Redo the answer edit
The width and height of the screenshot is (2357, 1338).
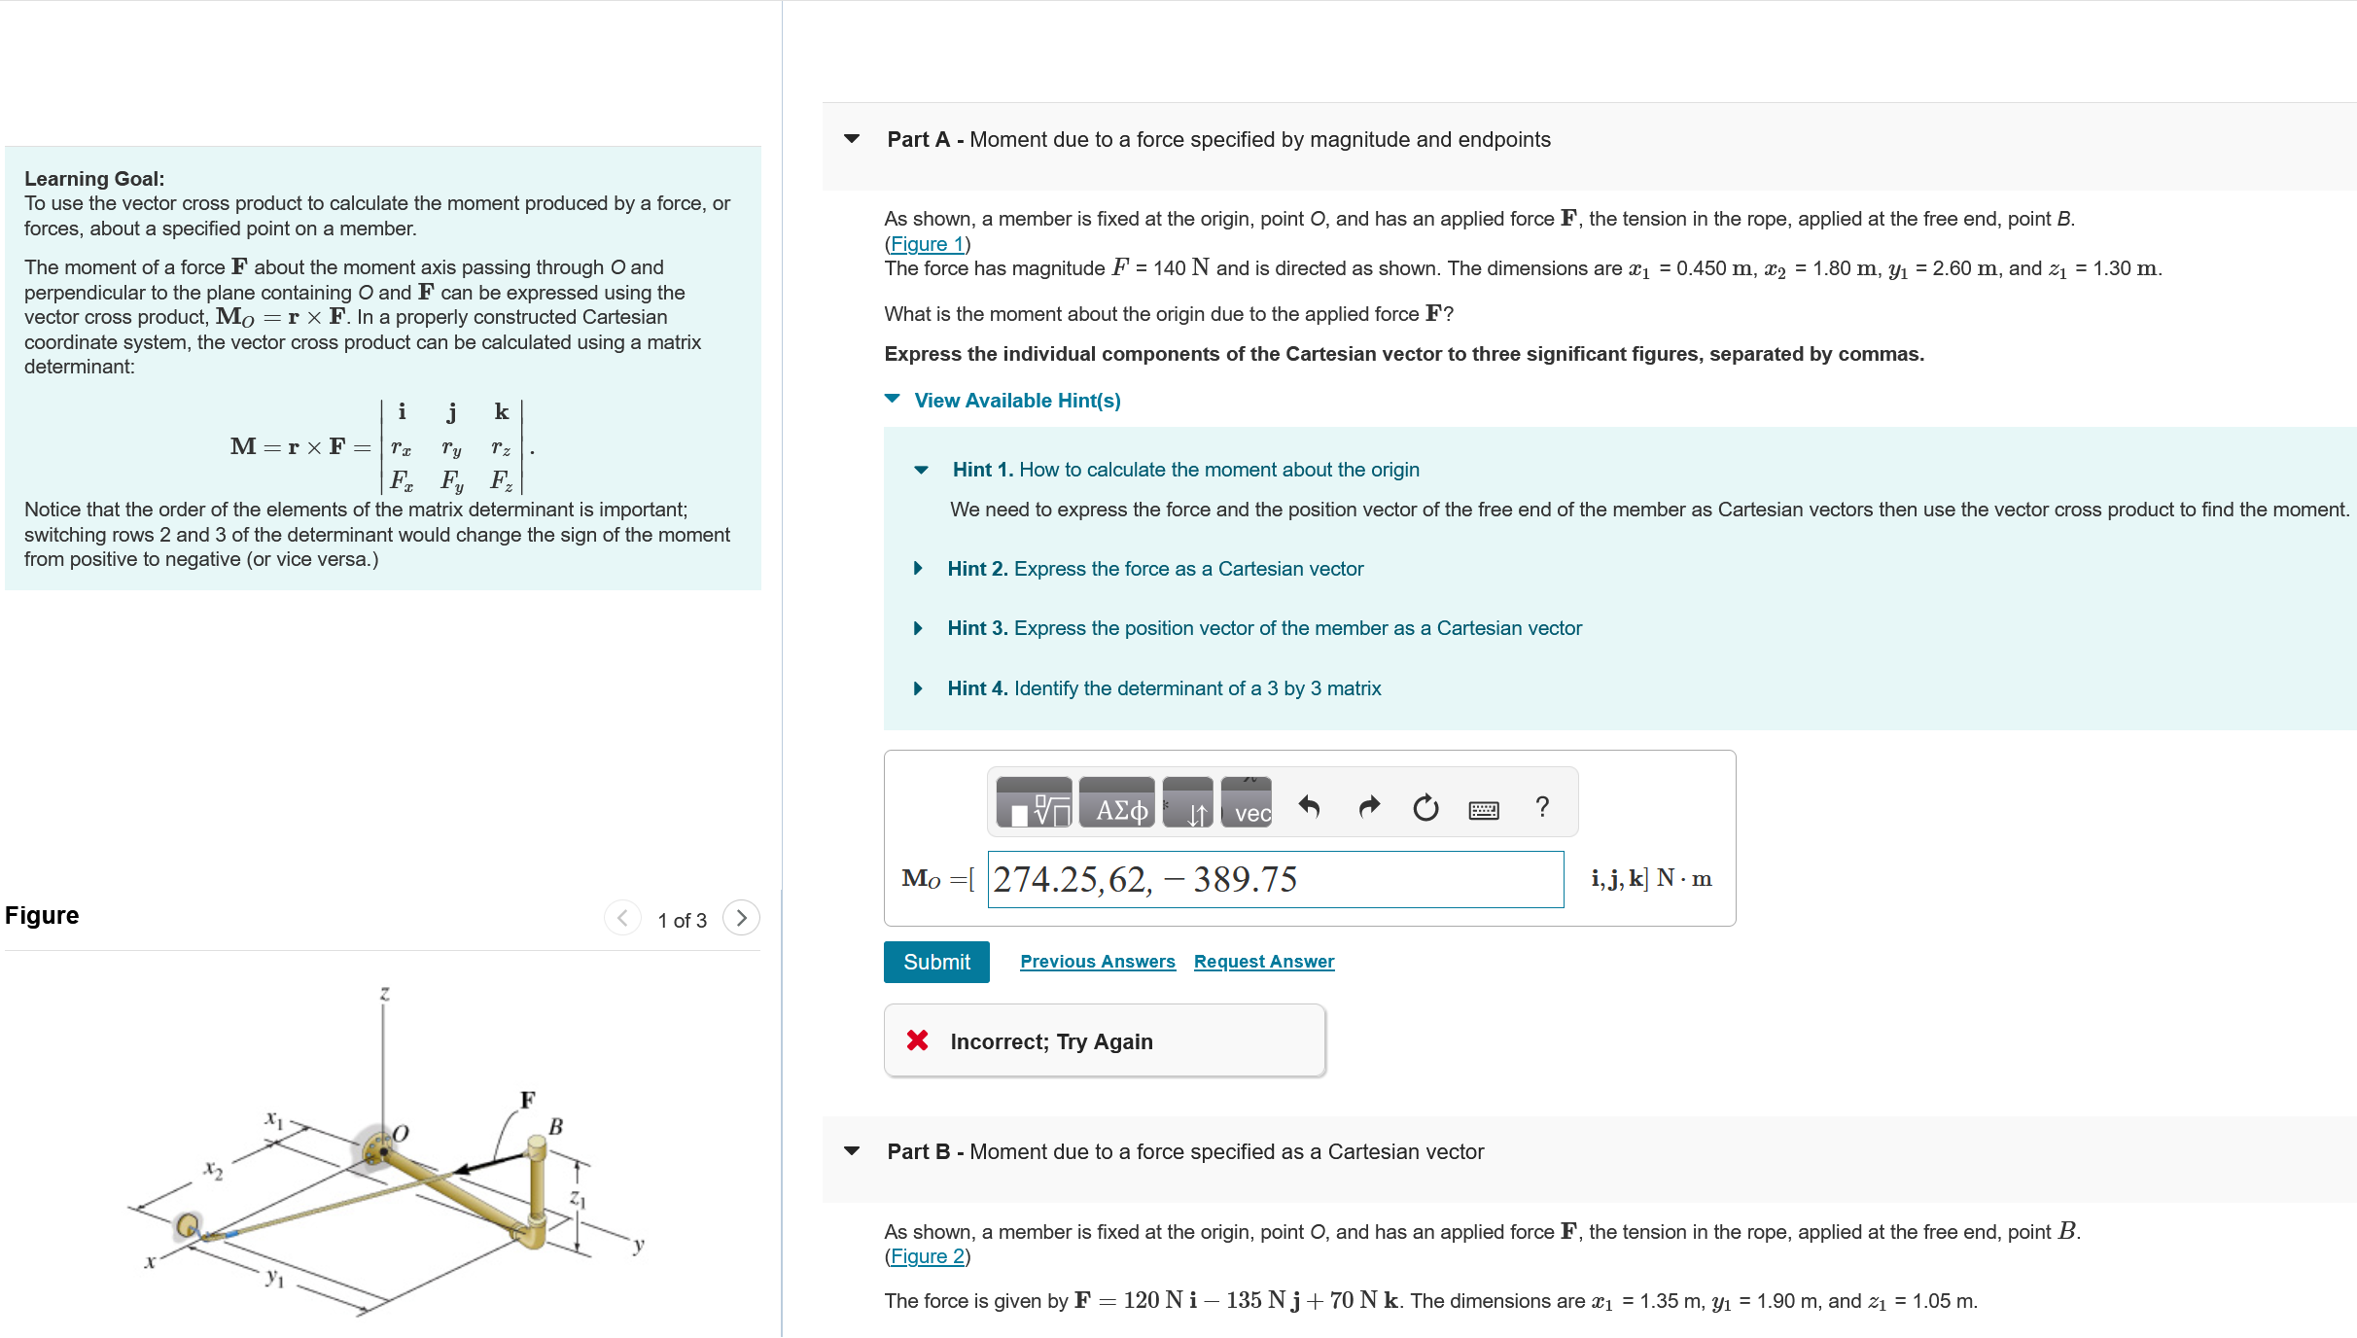1368,806
